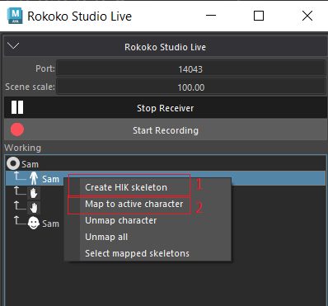This screenshot has width=328, height=306.
Task: Minimize the Rokoko Studio Live window
Action: [x=211, y=16]
